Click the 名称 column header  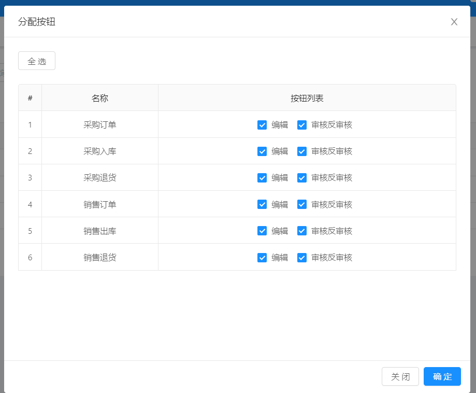(x=100, y=98)
